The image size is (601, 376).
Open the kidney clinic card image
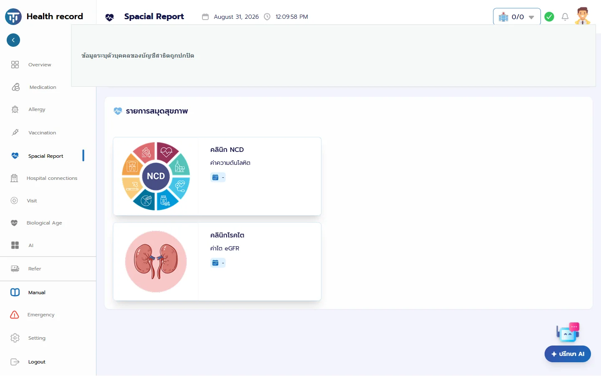(156, 262)
